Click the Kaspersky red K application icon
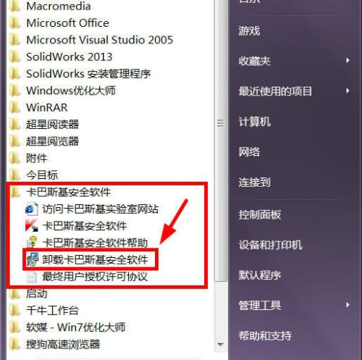 point(31,225)
